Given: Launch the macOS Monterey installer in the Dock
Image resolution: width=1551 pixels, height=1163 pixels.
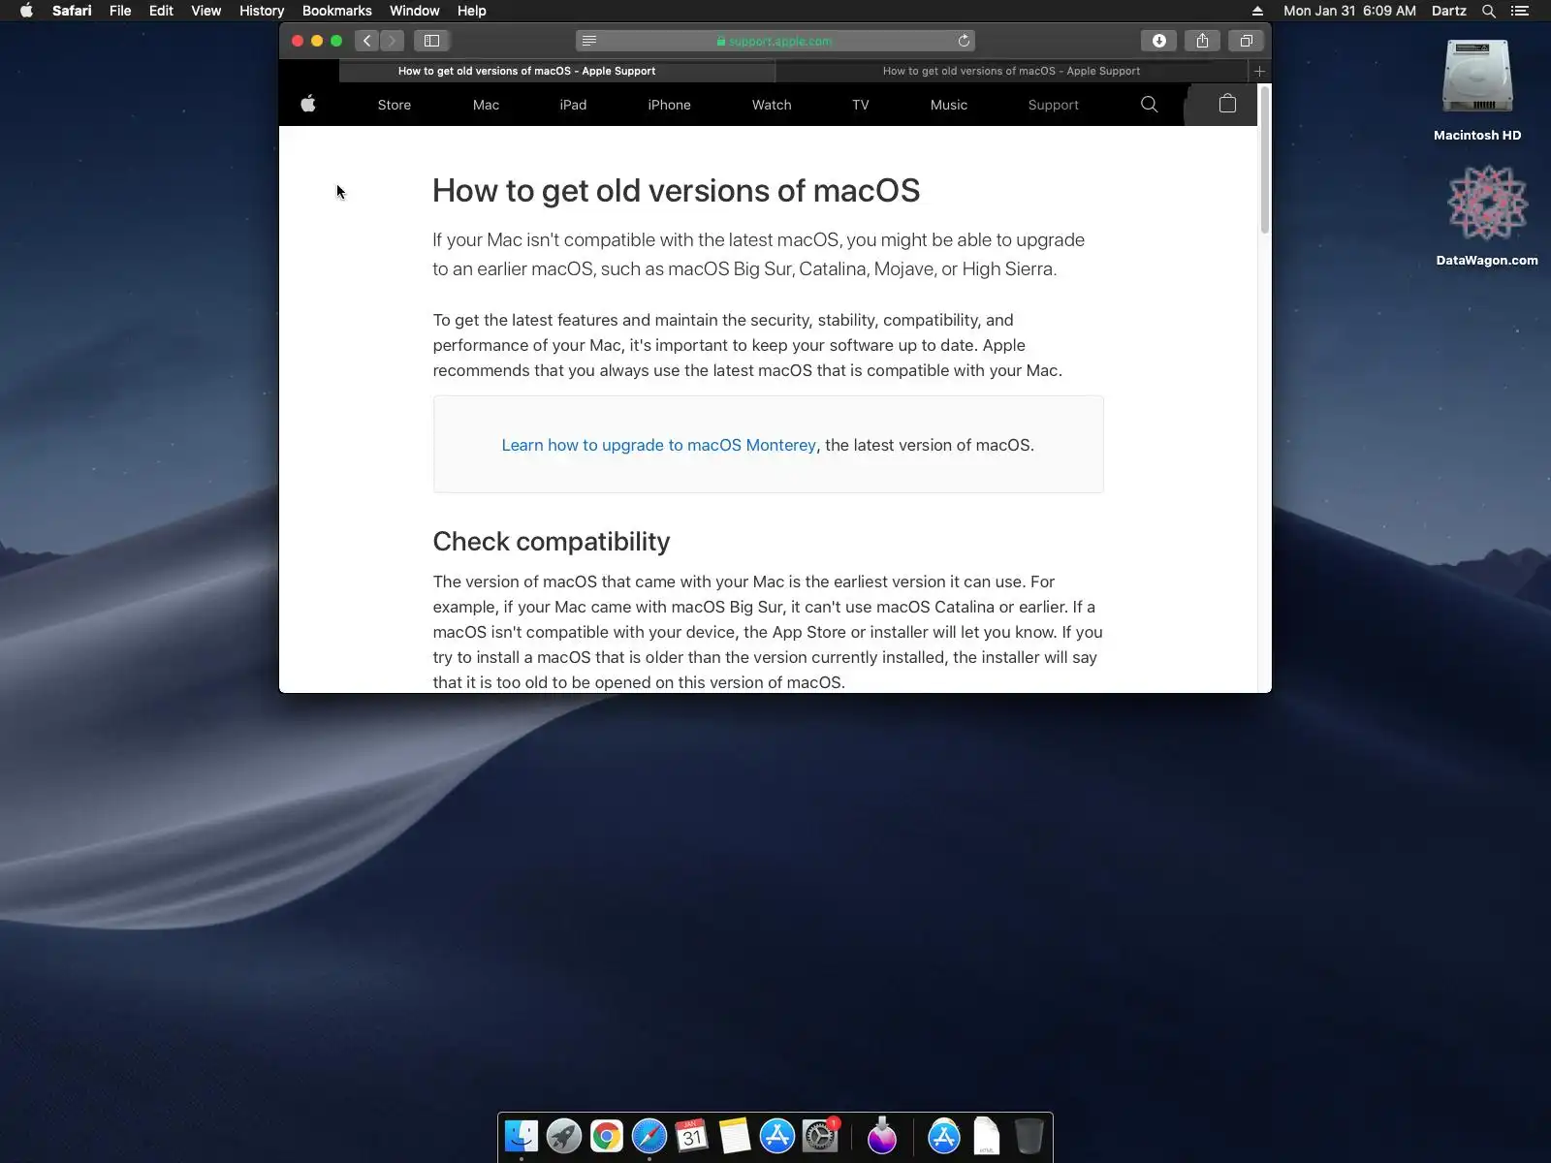Looking at the screenshot, I should pyautogui.click(x=882, y=1136).
